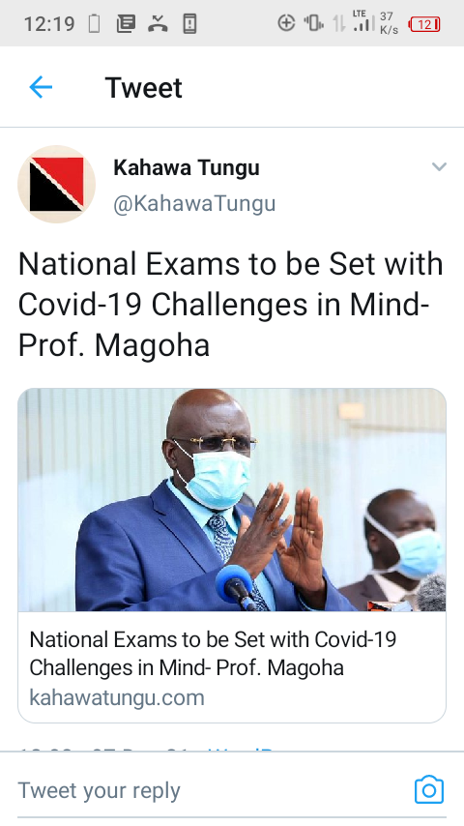The width and height of the screenshot is (464, 826).
Task: Open the camera icon in reply bar
Action: click(428, 789)
